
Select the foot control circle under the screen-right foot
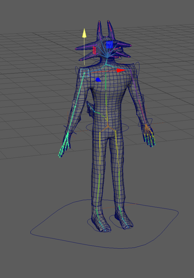tap(121, 222)
